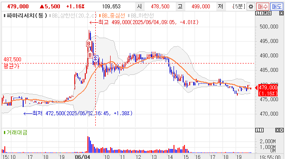Click the 490,000 price axis label
Screen dimensions: 285x159
pos(269,56)
